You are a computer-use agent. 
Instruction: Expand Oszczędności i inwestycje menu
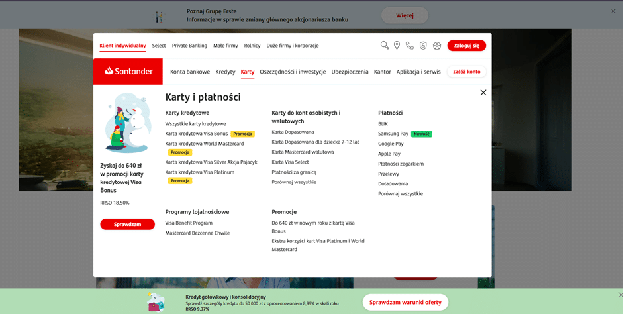point(293,72)
